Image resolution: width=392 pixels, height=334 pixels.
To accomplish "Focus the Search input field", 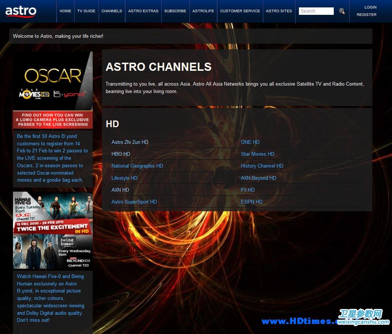I will (x=316, y=11).
